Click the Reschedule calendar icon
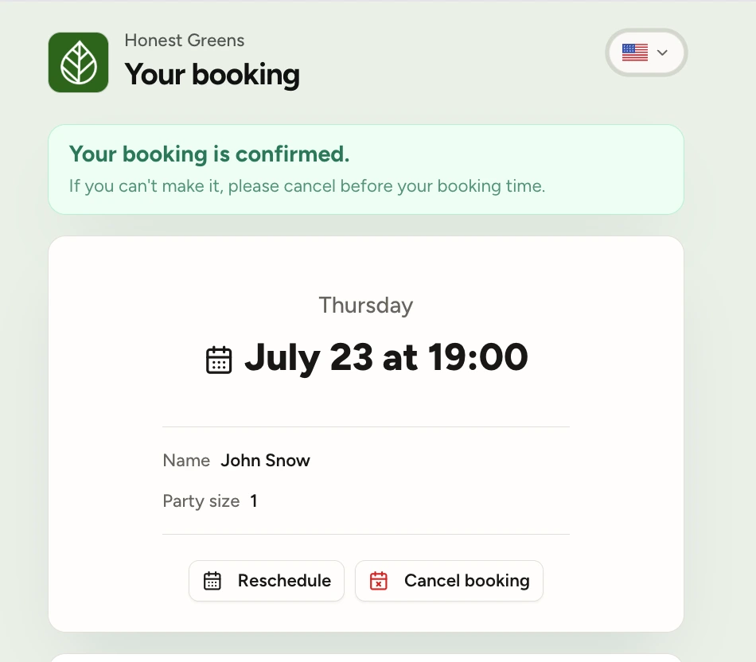The image size is (756, 662). pos(212,581)
